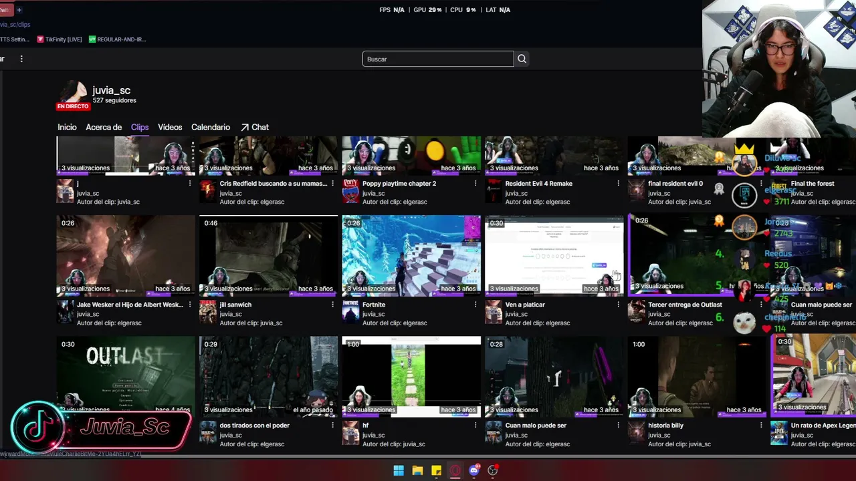Play the Ven a platicar clip thumbnail
This screenshot has height=481, width=856.
coord(554,255)
